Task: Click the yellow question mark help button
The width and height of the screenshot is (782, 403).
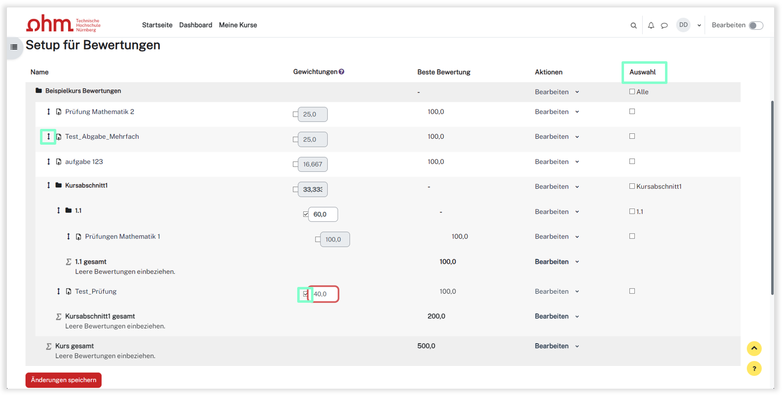Action: [754, 368]
